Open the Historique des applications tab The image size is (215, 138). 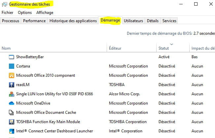pos(73,21)
